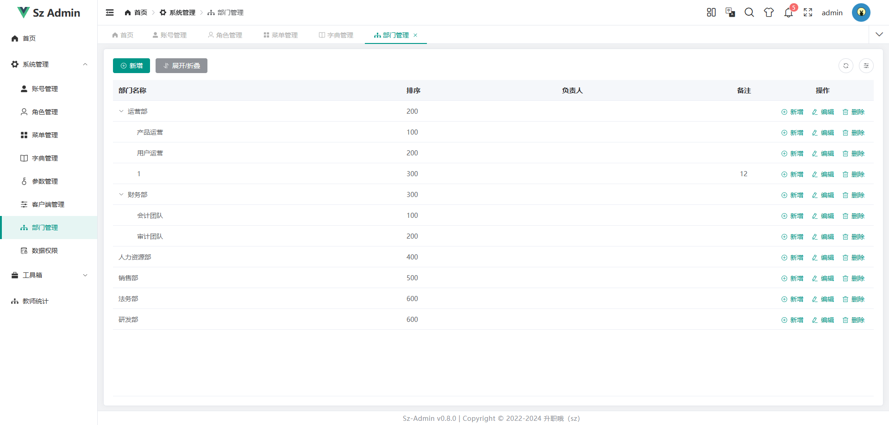Delete the 用户运营 row

coord(853,154)
